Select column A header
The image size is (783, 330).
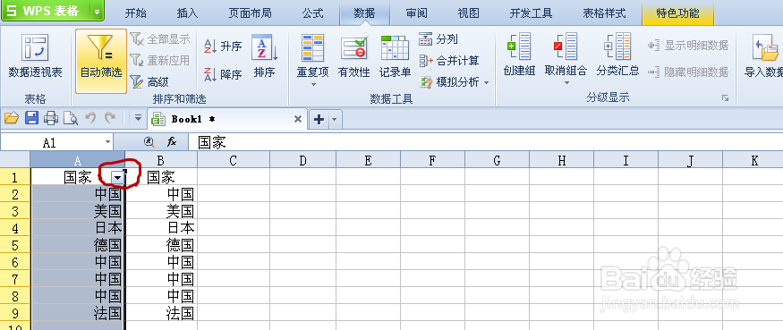77,160
